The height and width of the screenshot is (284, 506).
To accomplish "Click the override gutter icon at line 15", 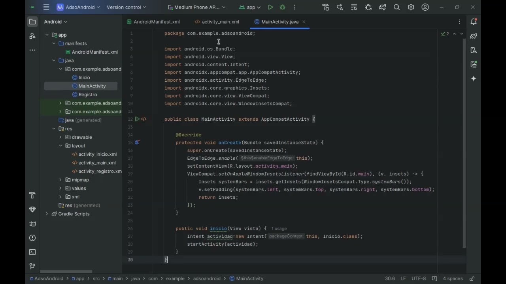I will coord(137,142).
